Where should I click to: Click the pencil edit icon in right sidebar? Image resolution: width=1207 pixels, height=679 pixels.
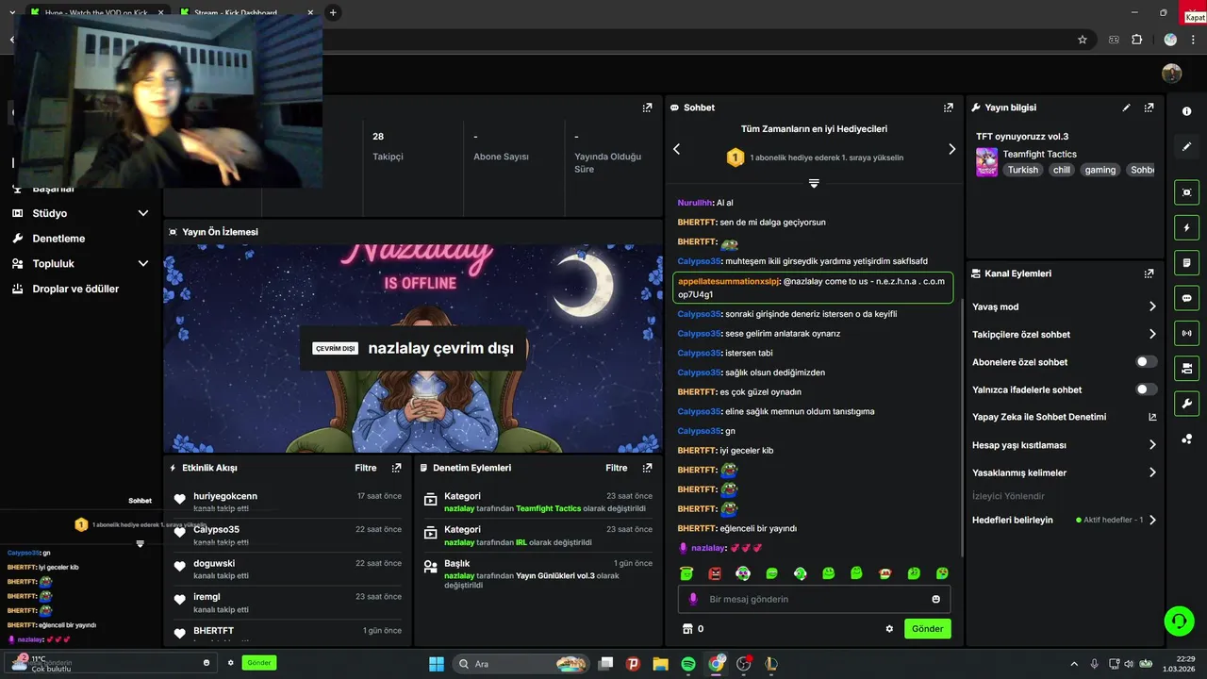[1186, 147]
